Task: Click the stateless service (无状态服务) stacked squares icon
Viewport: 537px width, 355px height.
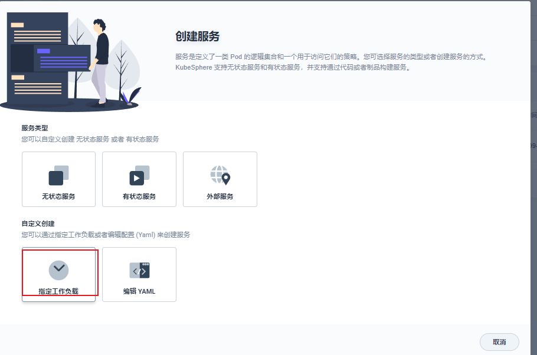Action: point(58,175)
